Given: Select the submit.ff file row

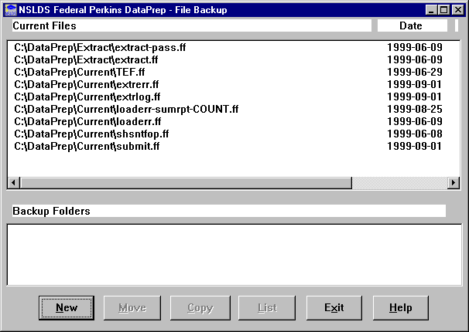Looking at the screenshot, I should (233, 146).
